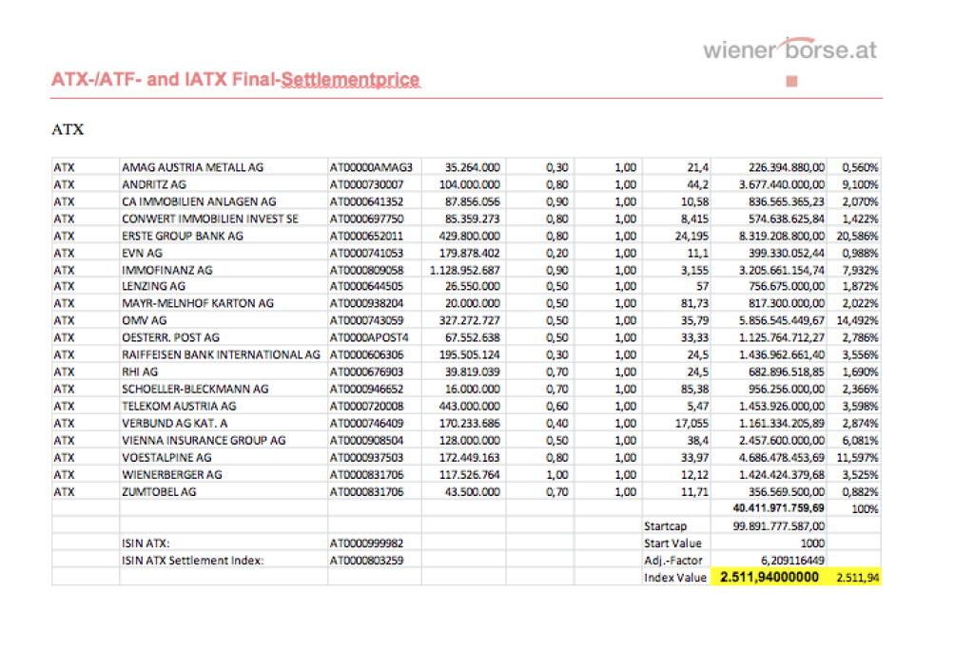Click the IMMOFINANZ AG shares value 1.128.952.687
The image size is (974, 649).
(462, 269)
